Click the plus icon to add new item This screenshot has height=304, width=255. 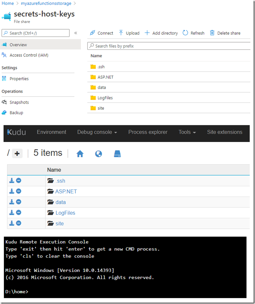pos(17,153)
